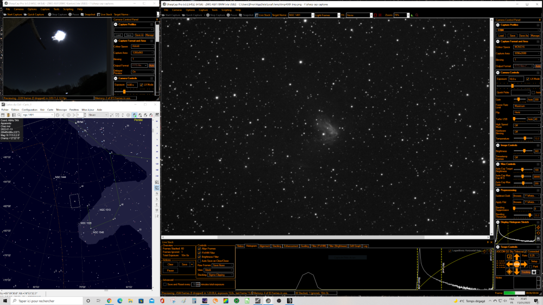This screenshot has height=305, width=543.
Task: Click the orange database icon in Cartes du Ciel toolbar
Action: click(x=8, y=115)
